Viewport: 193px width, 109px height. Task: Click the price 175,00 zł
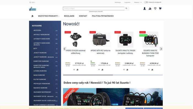[x=104, y=63]
